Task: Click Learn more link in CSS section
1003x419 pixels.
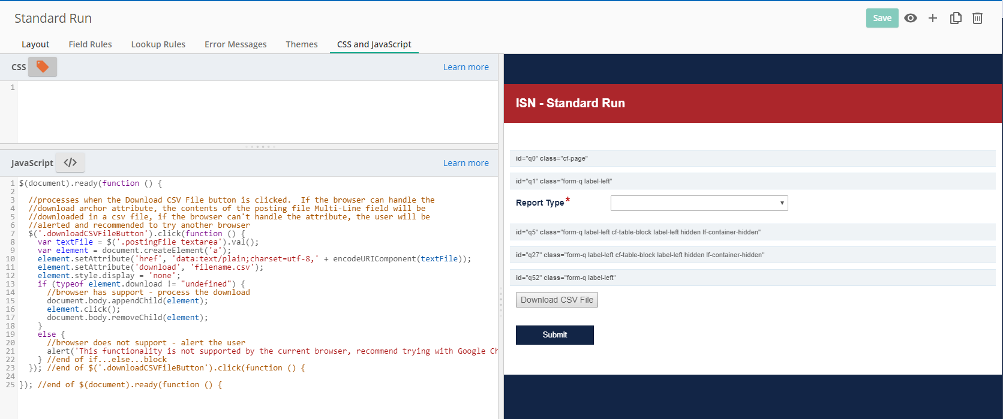Action: pos(466,67)
